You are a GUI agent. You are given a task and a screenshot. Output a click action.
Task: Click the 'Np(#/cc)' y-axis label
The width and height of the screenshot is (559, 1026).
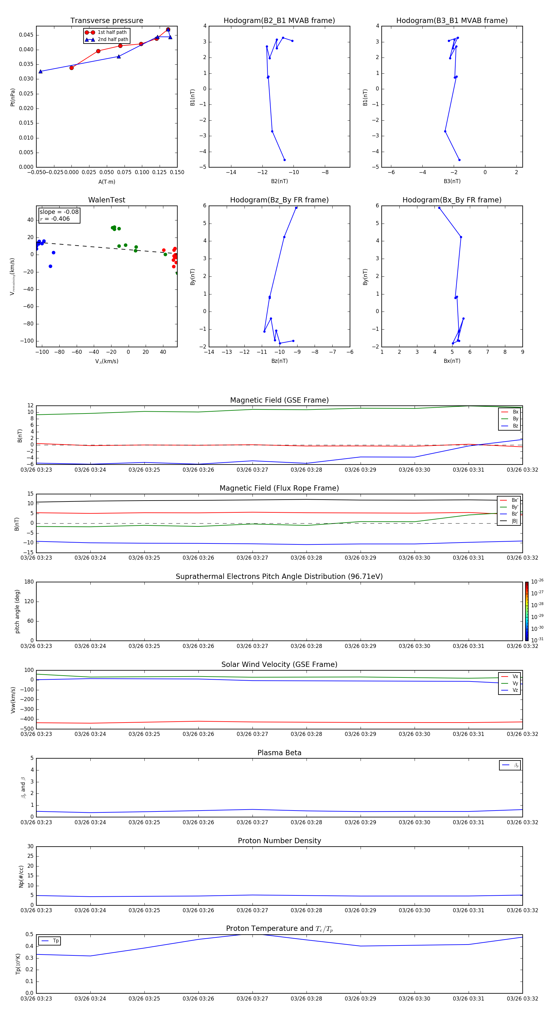(21, 876)
